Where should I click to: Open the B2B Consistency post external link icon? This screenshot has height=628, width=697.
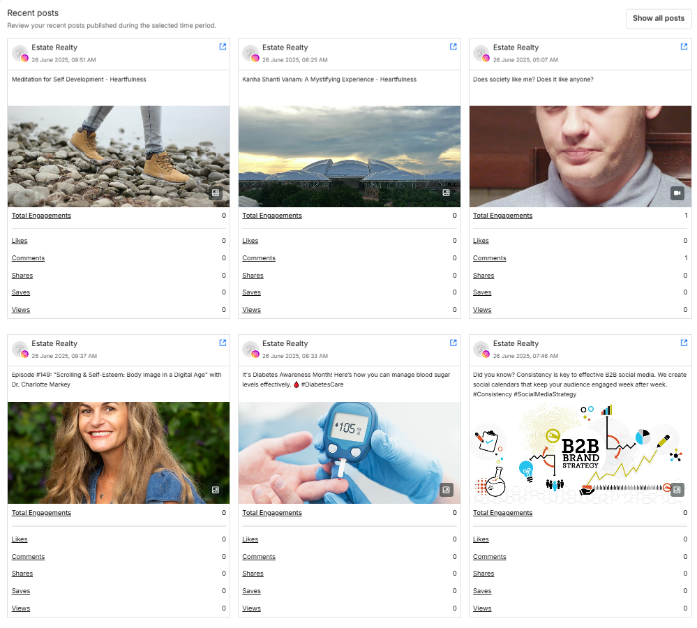(x=684, y=343)
